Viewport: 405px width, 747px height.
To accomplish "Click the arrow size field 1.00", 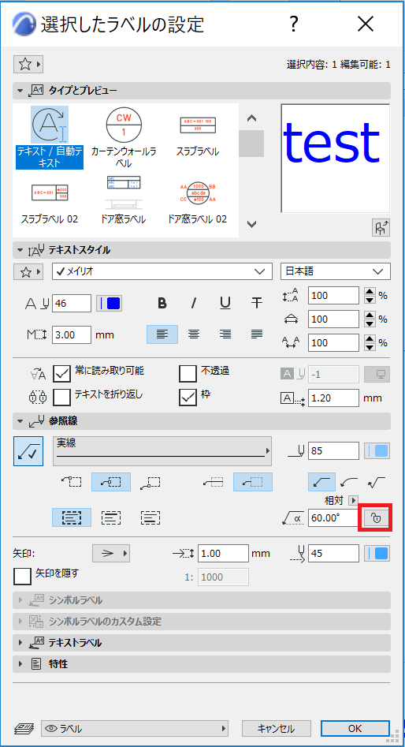I will pos(224,554).
